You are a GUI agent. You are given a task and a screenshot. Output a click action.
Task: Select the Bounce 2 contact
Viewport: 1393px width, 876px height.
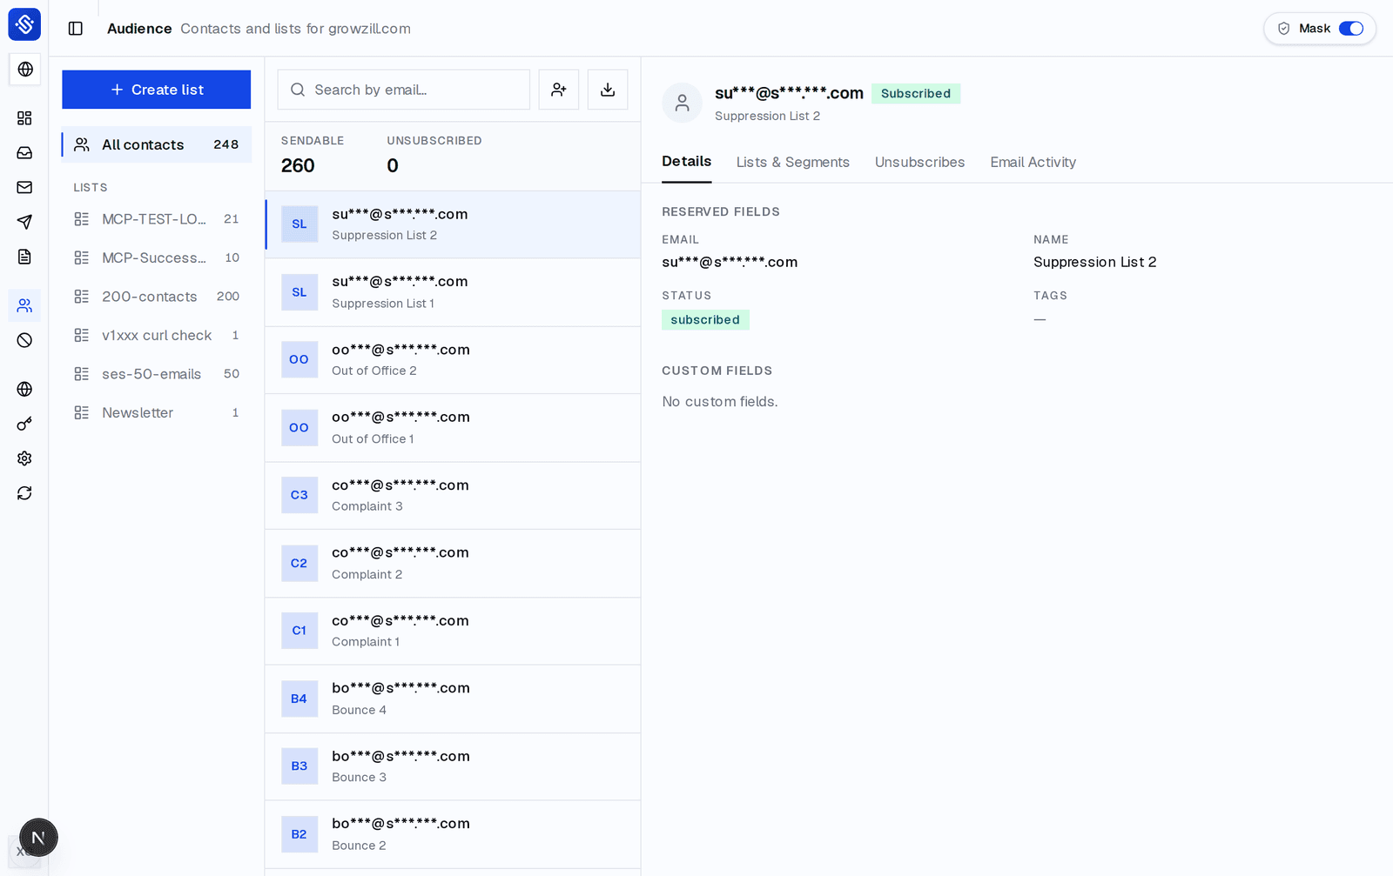click(453, 834)
